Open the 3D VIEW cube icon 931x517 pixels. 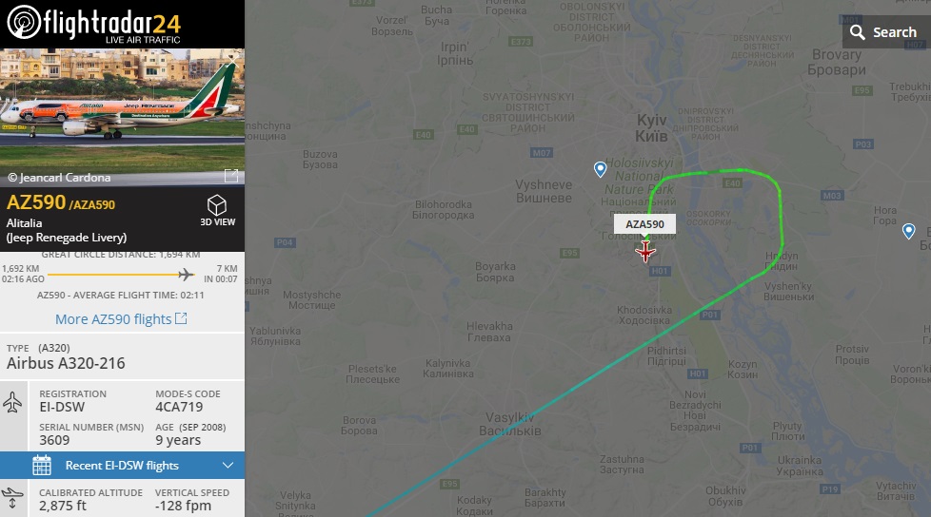(217, 205)
